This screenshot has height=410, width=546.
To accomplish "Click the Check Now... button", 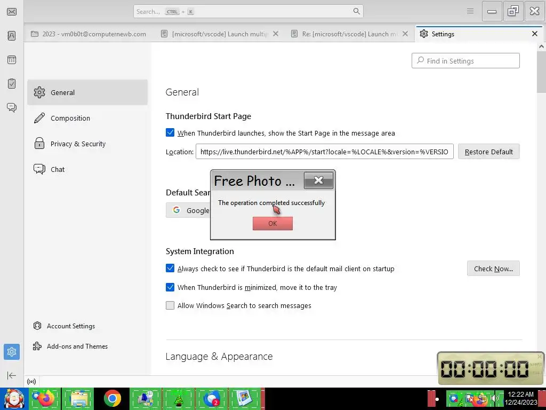I will click(x=493, y=269).
